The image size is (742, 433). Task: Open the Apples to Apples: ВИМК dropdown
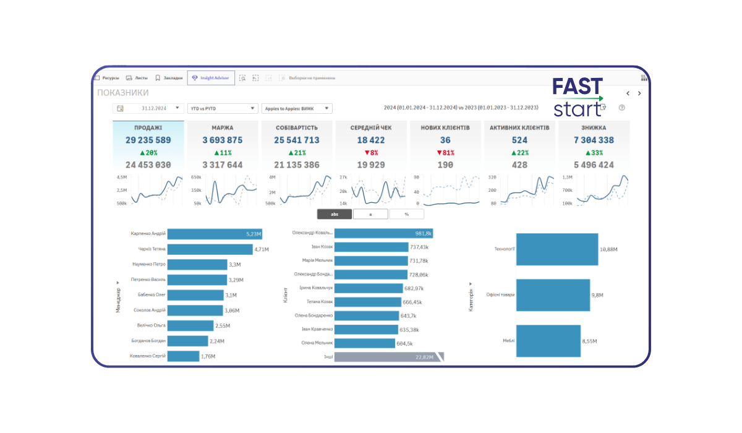pyautogui.click(x=297, y=108)
